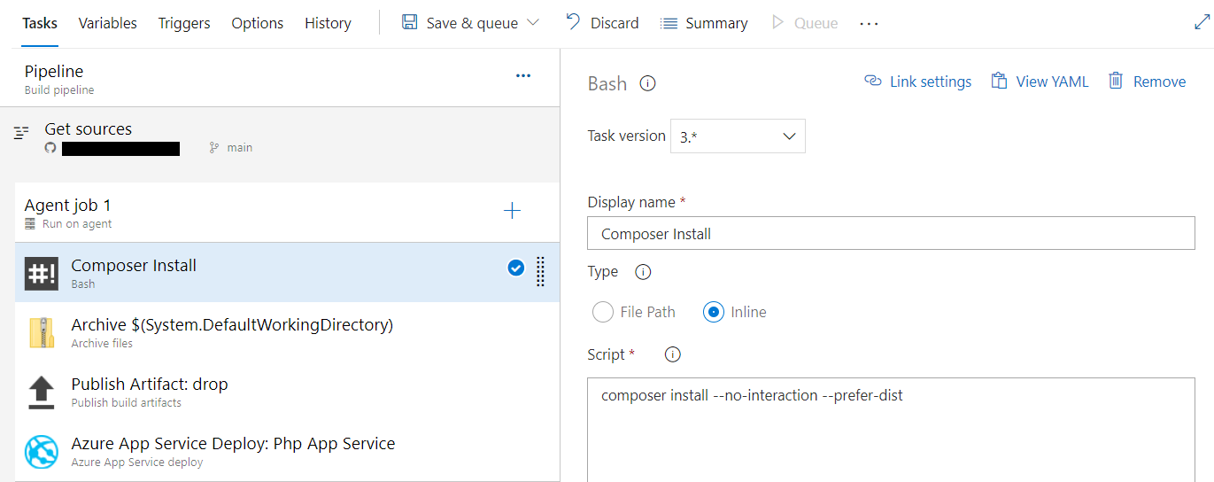Open the Pipeline ellipsis menu
1214x482 pixels.
click(523, 75)
